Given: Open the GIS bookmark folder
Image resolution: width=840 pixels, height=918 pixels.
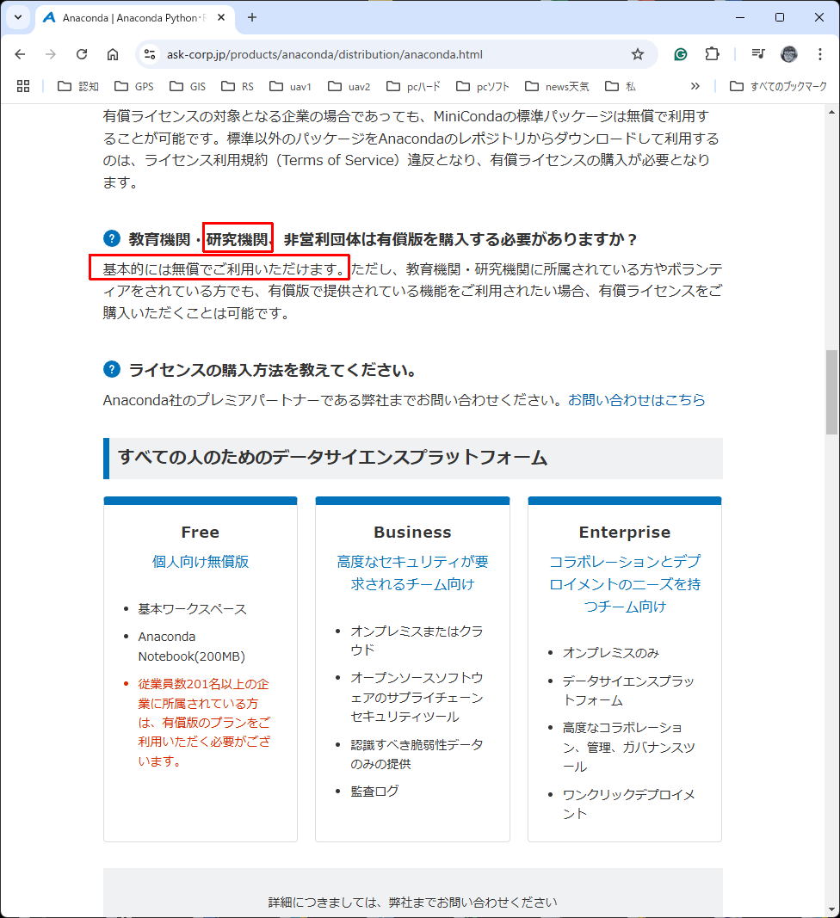Looking at the screenshot, I should [x=188, y=87].
